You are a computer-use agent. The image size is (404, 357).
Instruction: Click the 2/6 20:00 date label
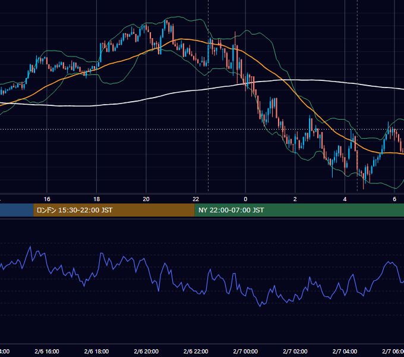146,351
